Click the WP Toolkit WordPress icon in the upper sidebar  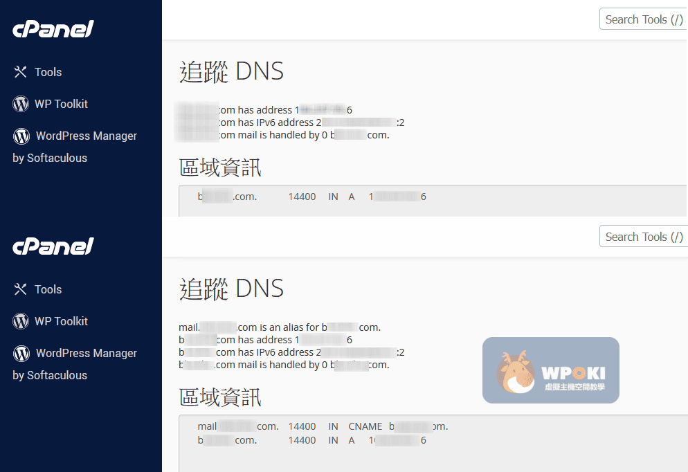21,104
